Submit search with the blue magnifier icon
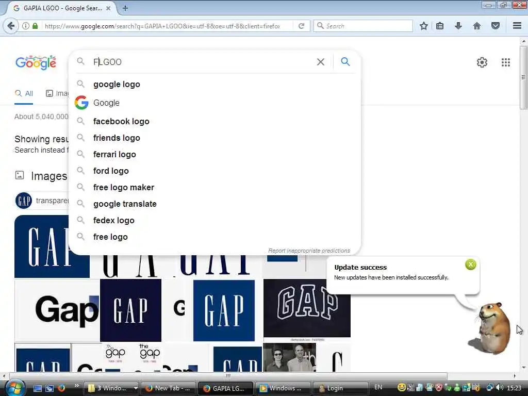This screenshot has width=528, height=396. click(345, 62)
